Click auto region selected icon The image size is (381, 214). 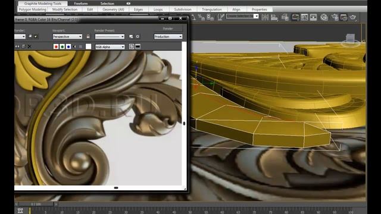(36, 36)
